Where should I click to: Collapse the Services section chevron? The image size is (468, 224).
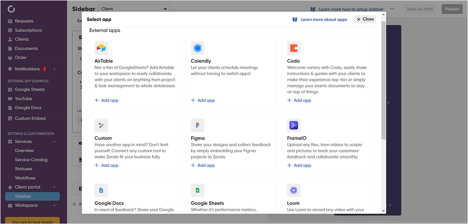[x=54, y=142]
